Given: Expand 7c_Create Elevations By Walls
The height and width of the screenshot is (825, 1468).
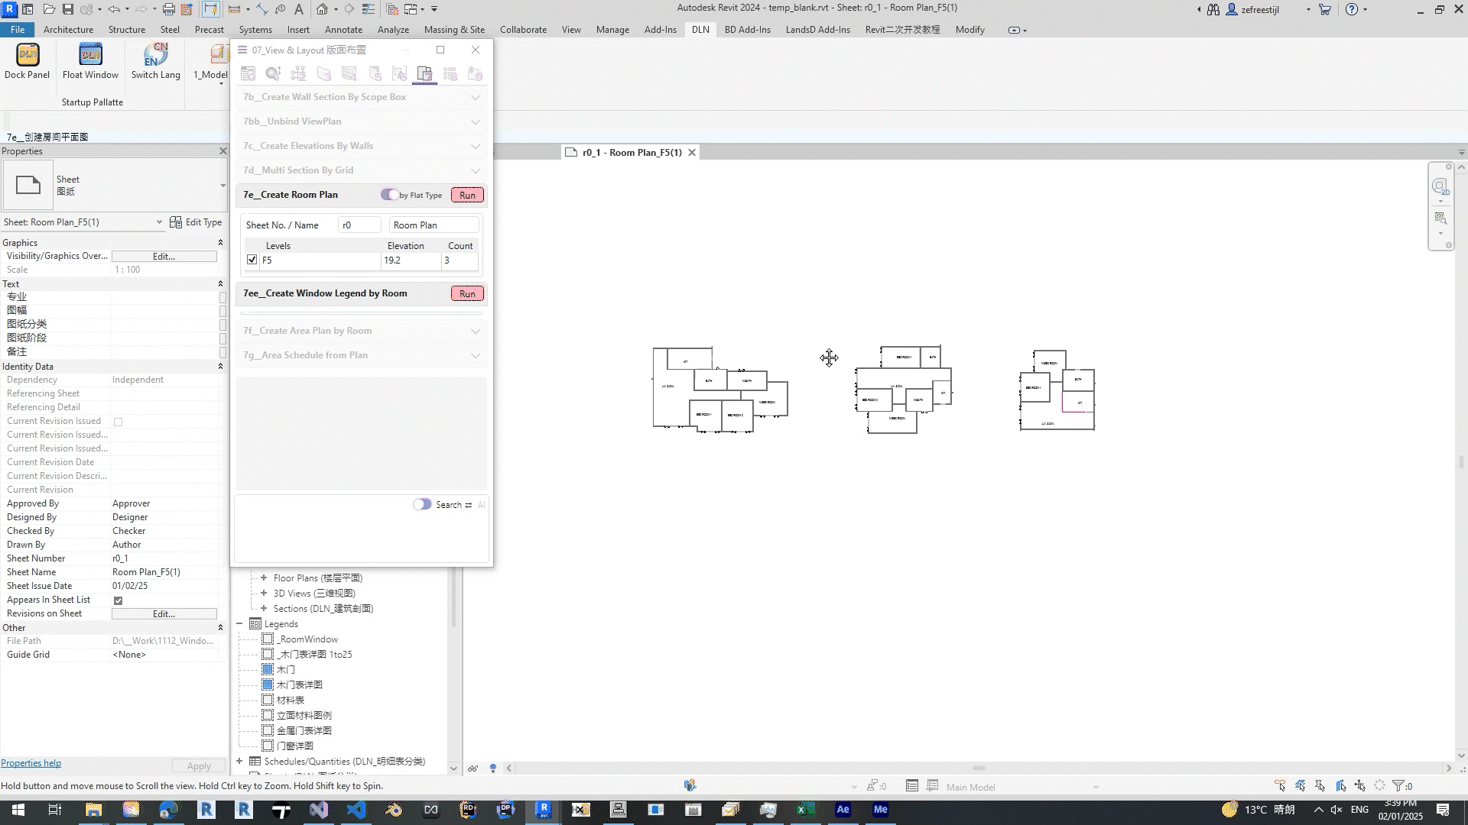Looking at the screenshot, I should pyautogui.click(x=476, y=146).
